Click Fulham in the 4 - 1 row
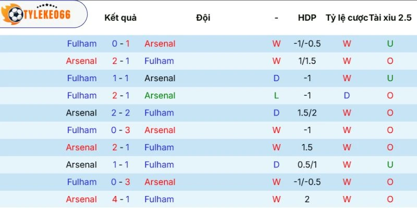This screenshot has width=417, height=208. pos(159,199)
